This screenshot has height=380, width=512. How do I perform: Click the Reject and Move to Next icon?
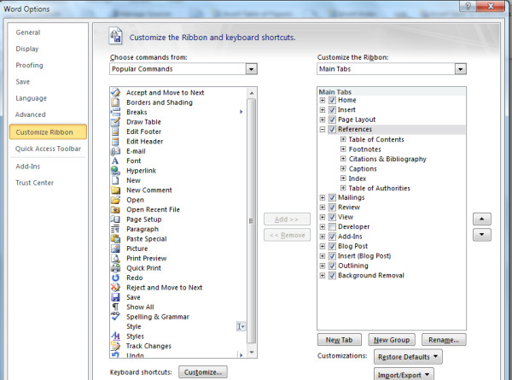tap(115, 288)
